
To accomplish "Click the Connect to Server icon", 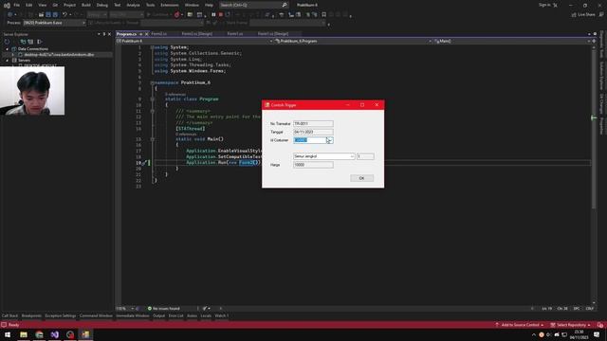I will (30, 42).
